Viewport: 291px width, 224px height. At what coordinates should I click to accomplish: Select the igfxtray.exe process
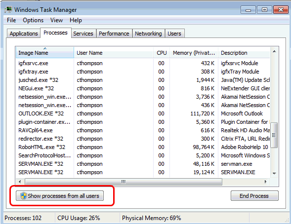coord(143,72)
